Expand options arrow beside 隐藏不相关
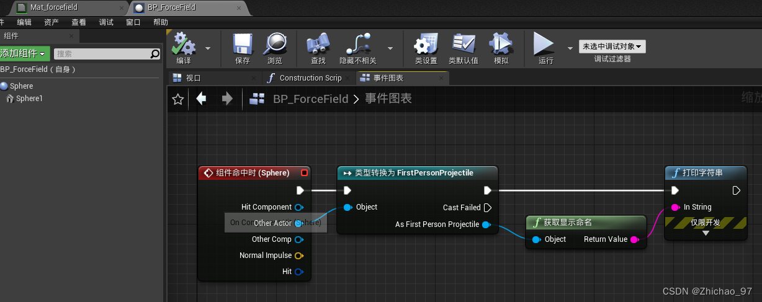Viewport: 762px width, 302px height. [390, 48]
